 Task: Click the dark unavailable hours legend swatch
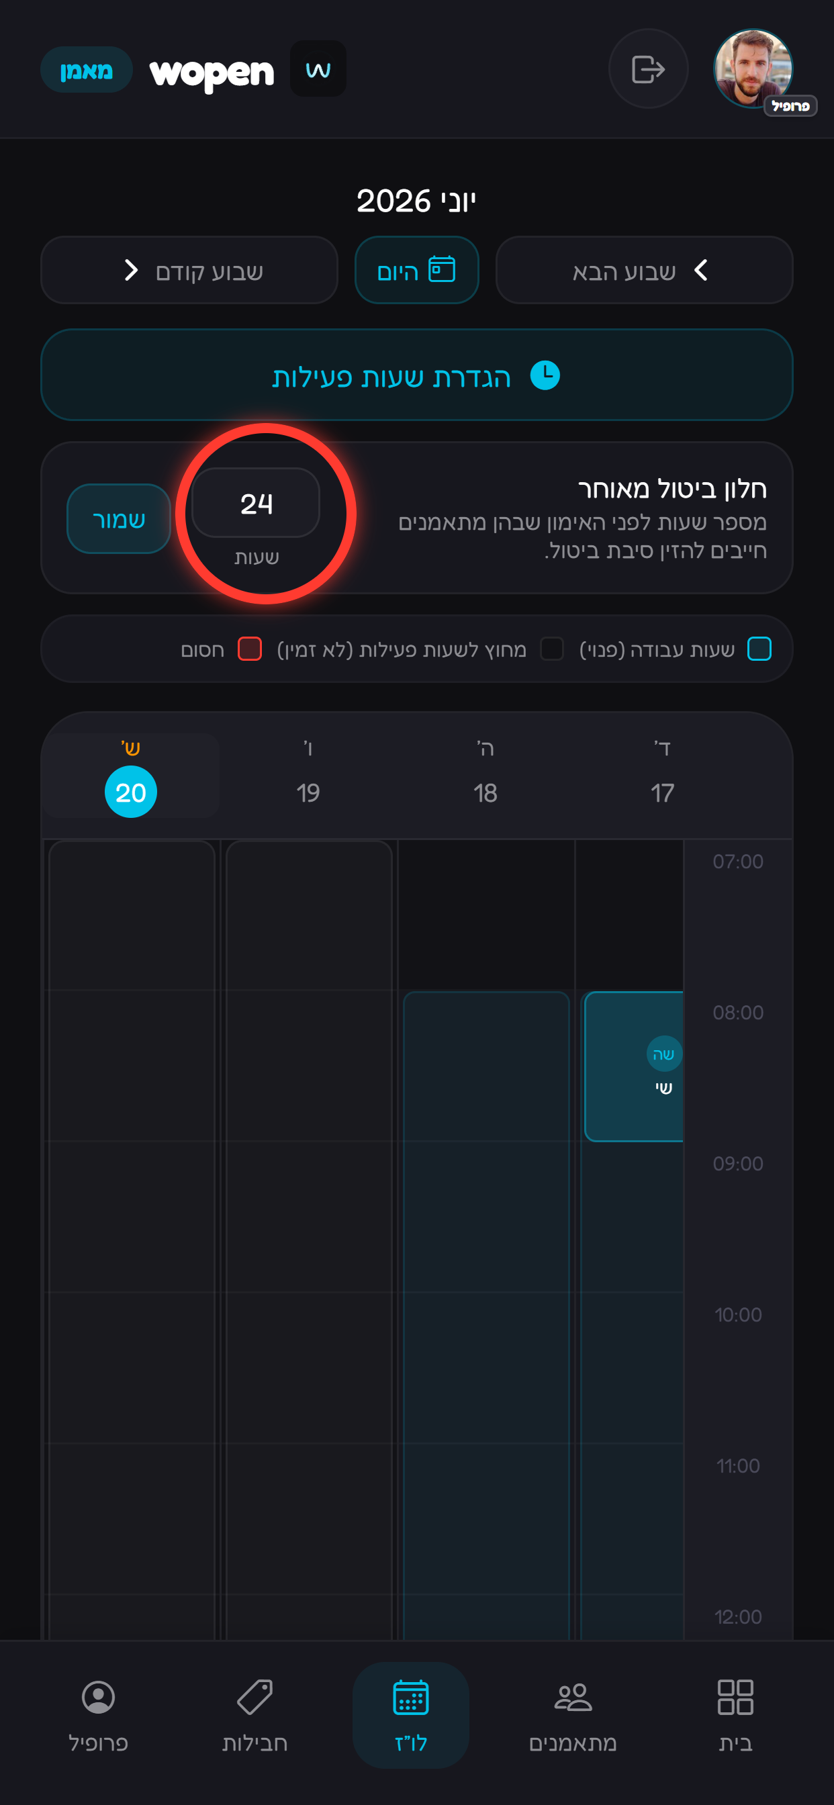click(x=551, y=649)
